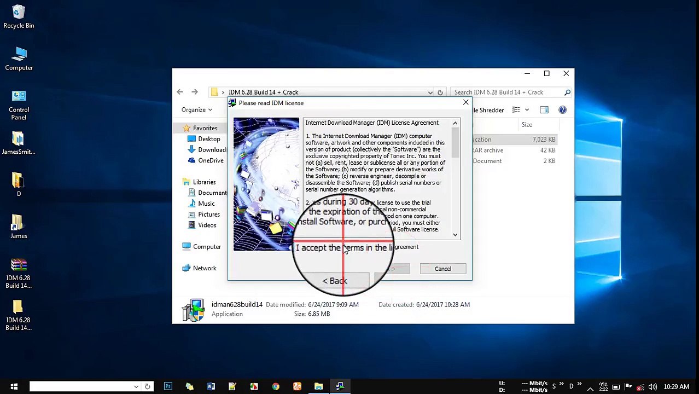This screenshot has width=699, height=394.
Task: Click the IDM 6.28 Build 14 + Crack address path
Action: [263, 92]
